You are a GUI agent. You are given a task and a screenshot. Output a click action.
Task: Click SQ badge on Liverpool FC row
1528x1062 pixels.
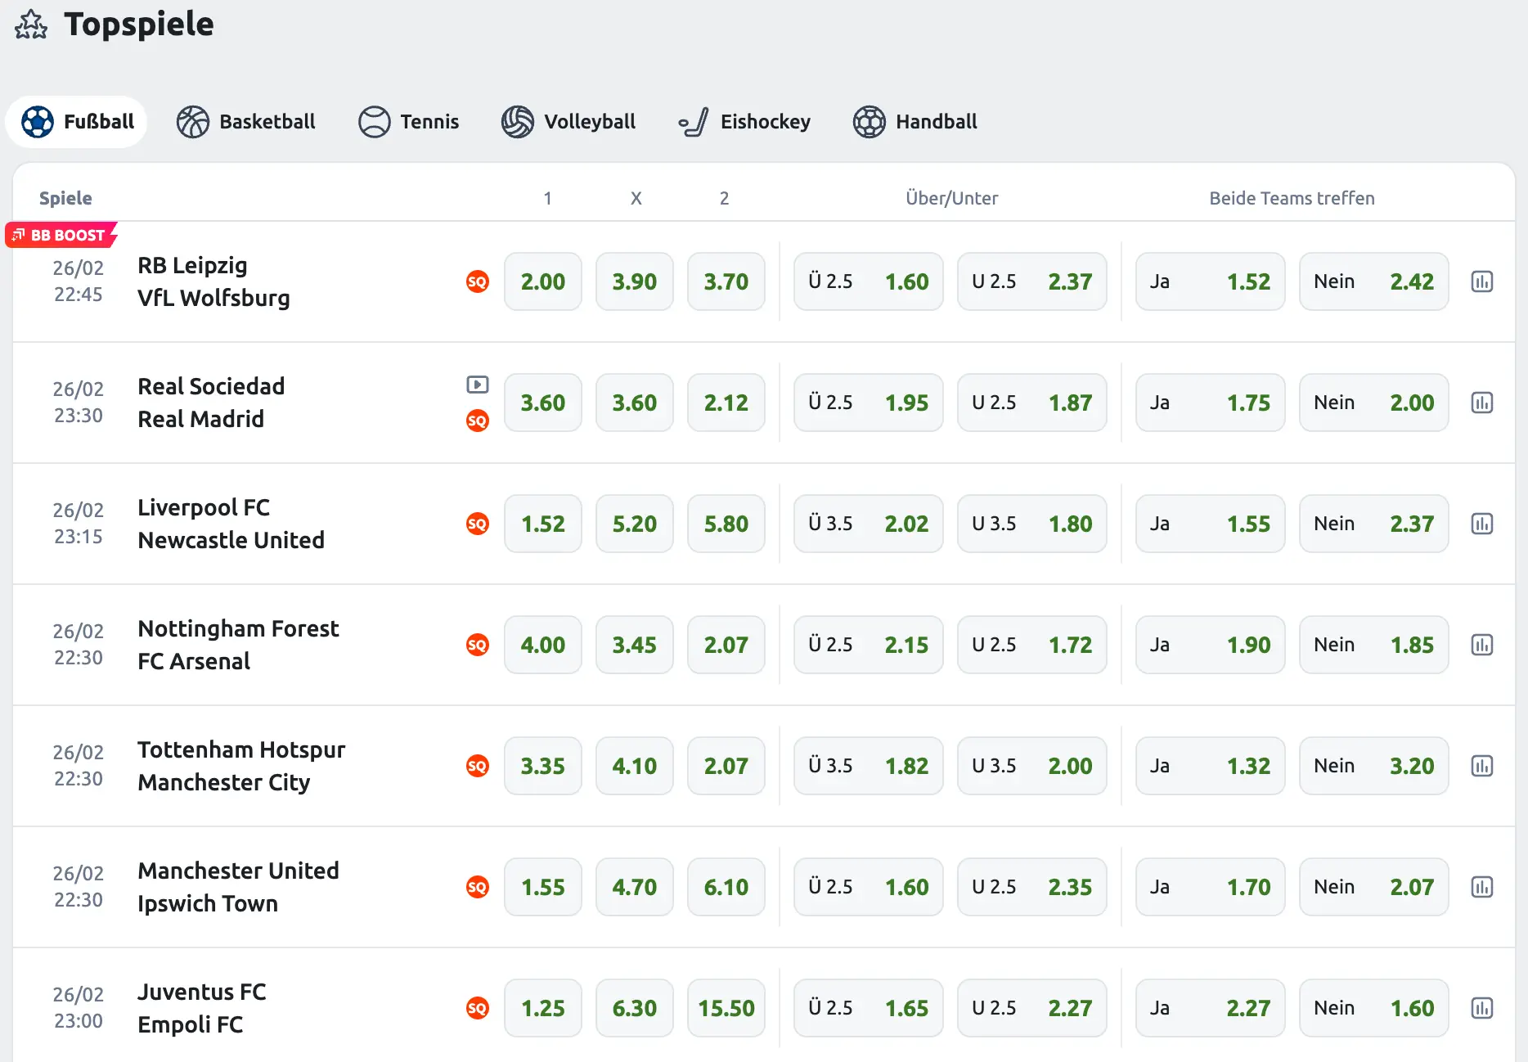[478, 524]
